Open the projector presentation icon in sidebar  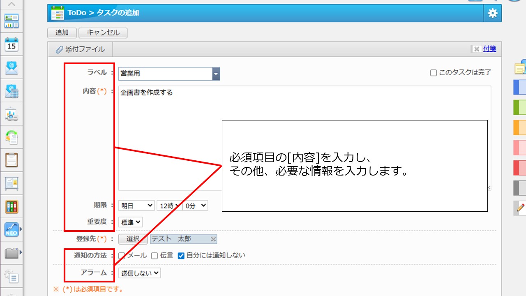tap(12, 114)
